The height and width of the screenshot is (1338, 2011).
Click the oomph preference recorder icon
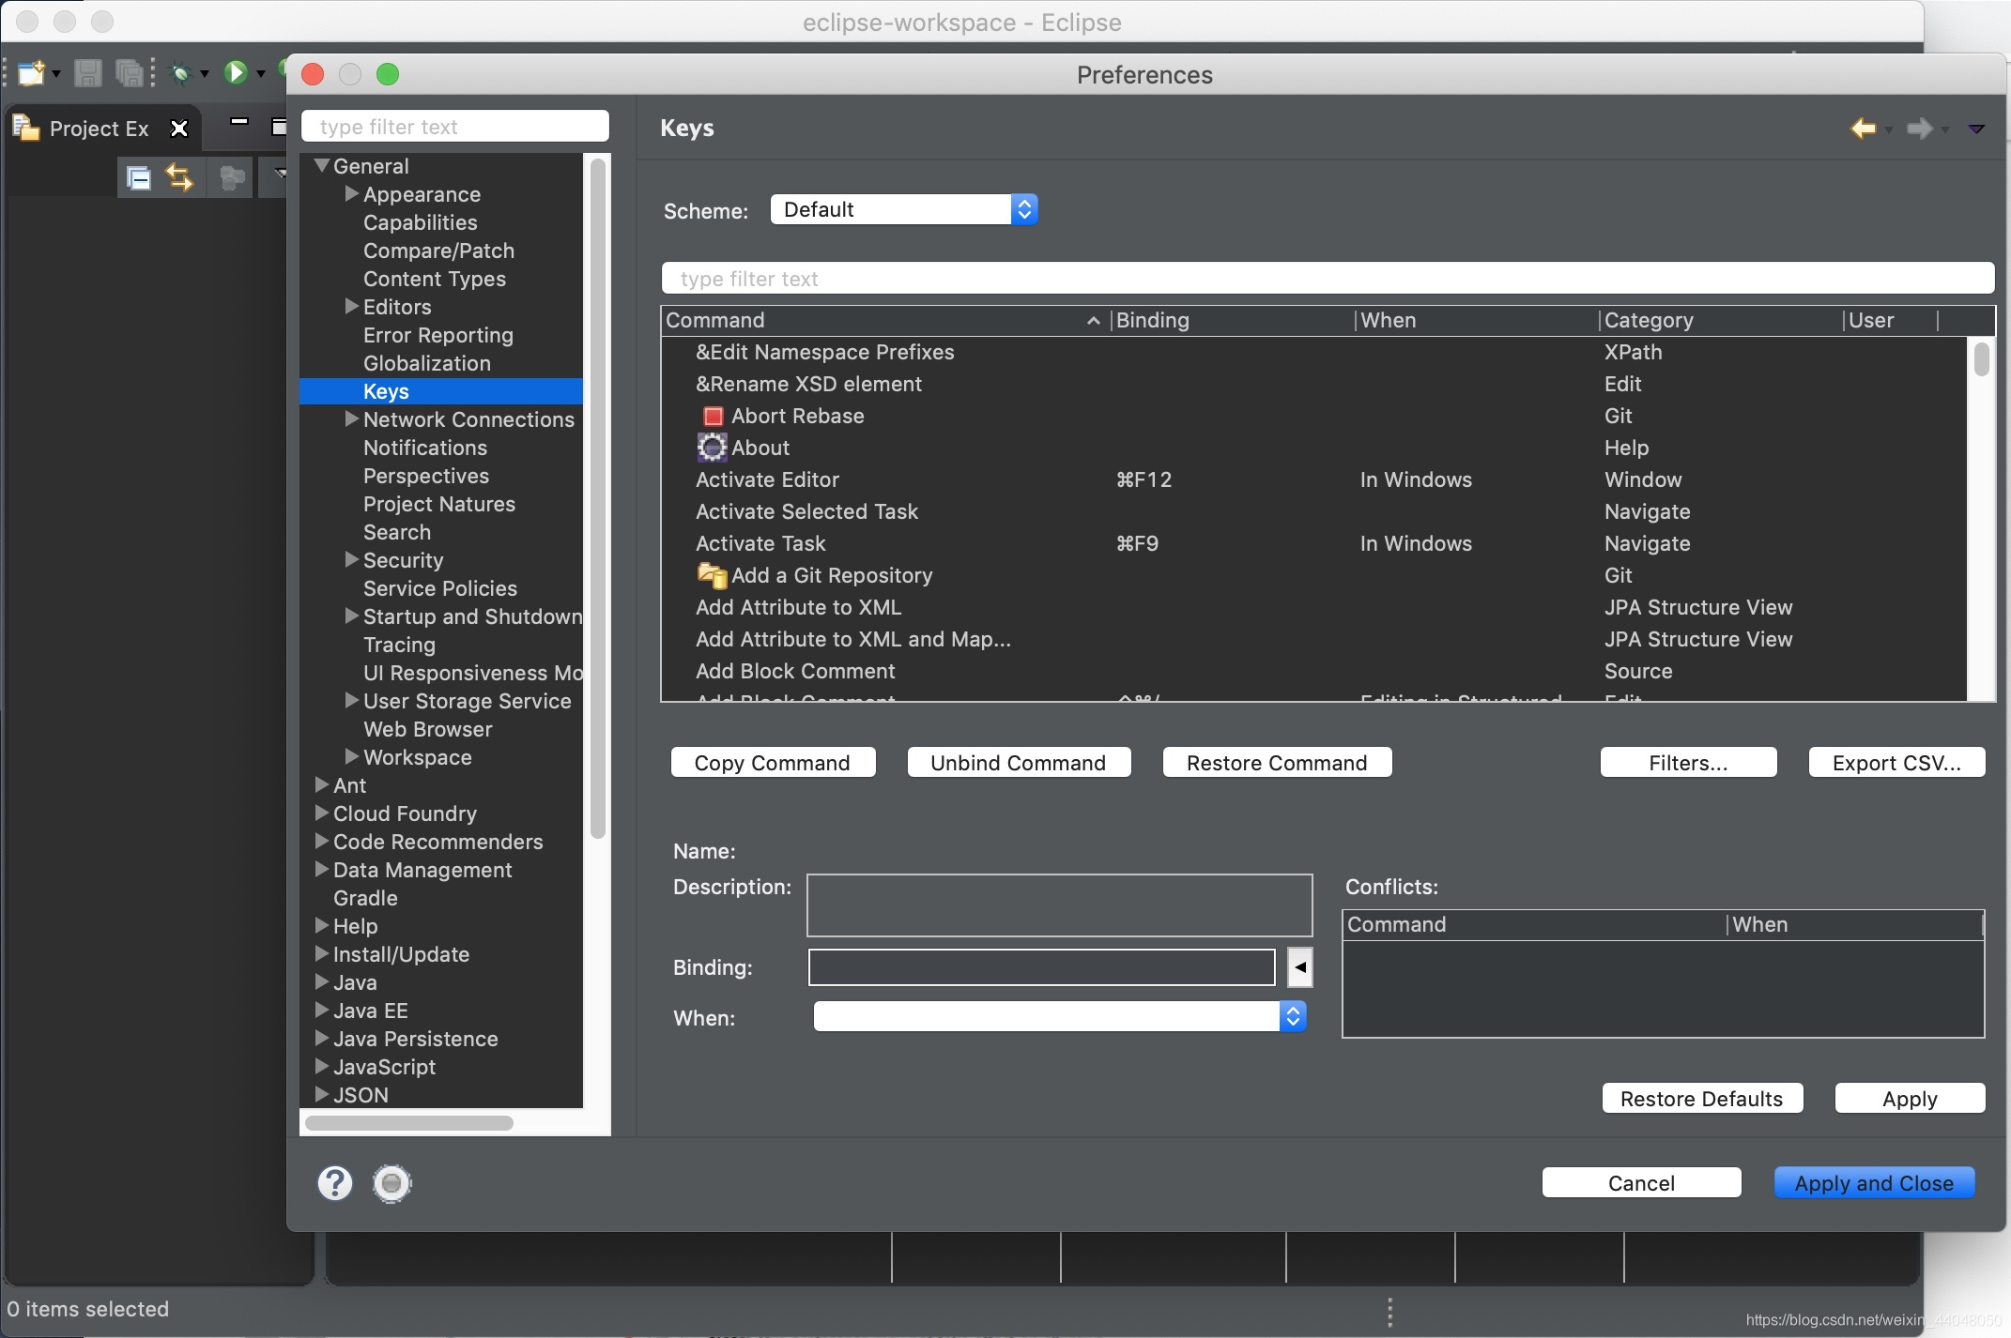[x=392, y=1183]
